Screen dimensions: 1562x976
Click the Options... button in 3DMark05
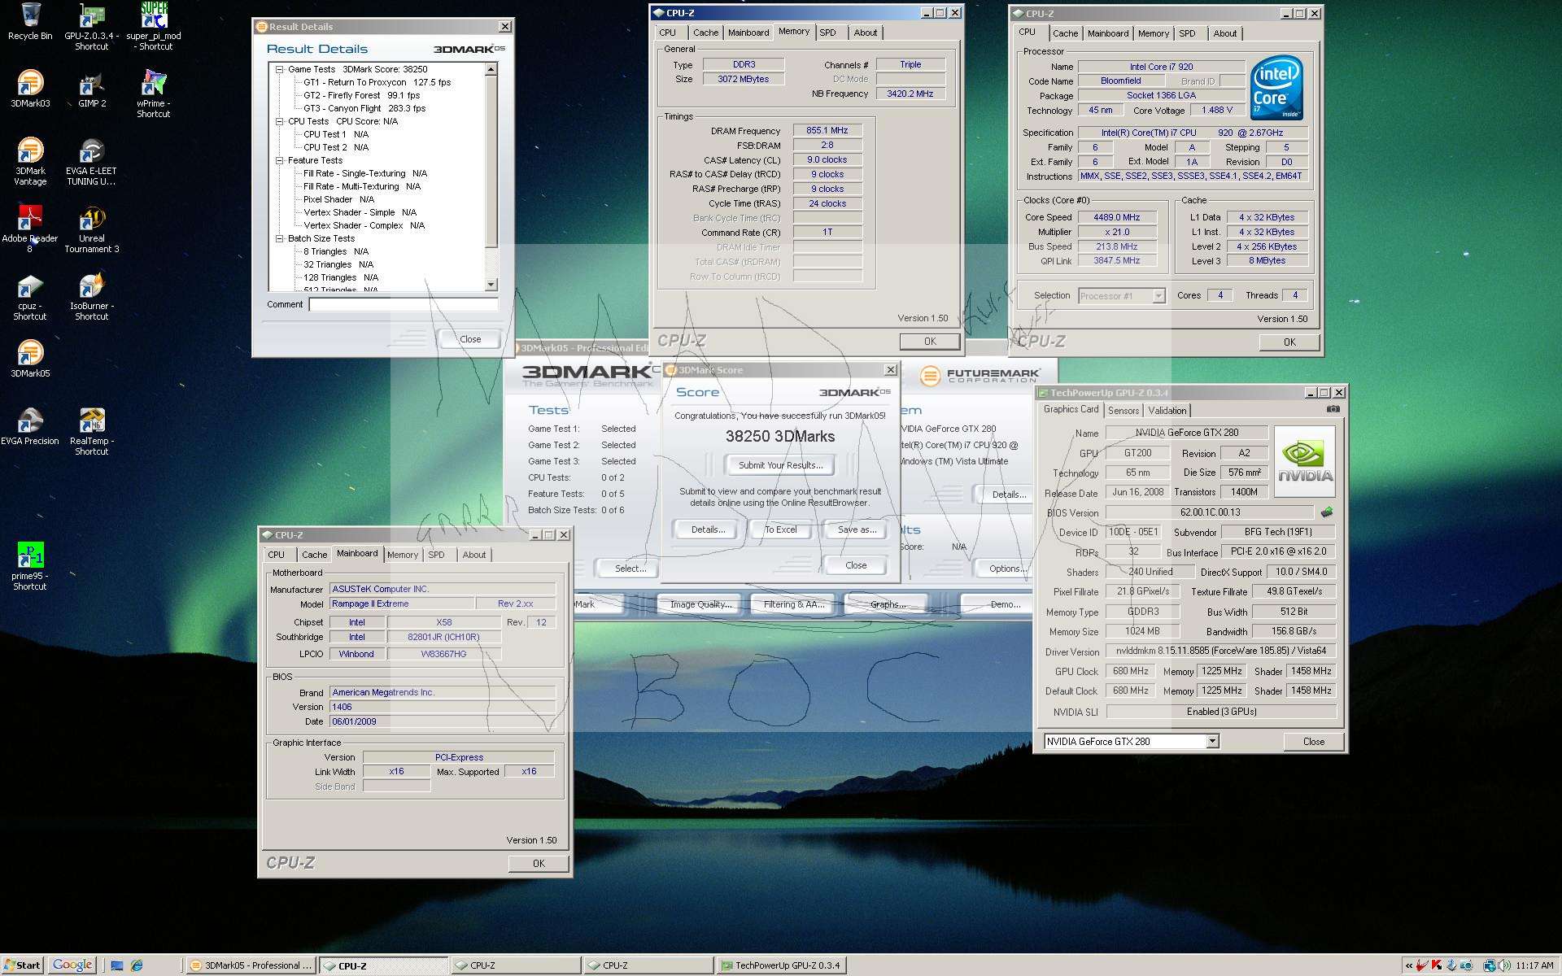pyautogui.click(x=1005, y=569)
